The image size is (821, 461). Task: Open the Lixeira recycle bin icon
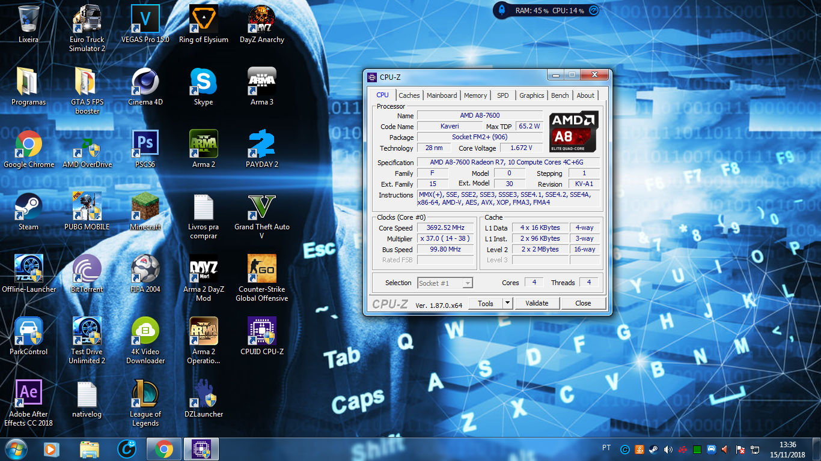tap(28, 24)
